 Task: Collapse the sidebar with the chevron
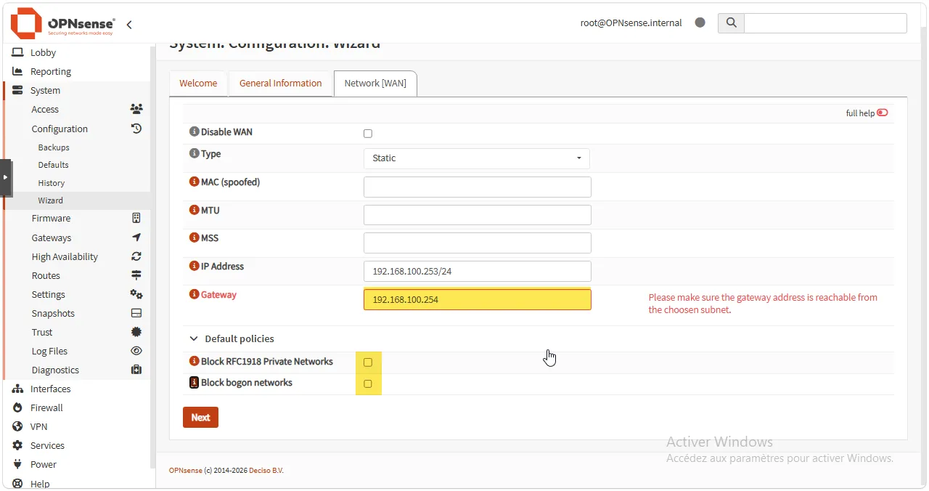point(129,25)
